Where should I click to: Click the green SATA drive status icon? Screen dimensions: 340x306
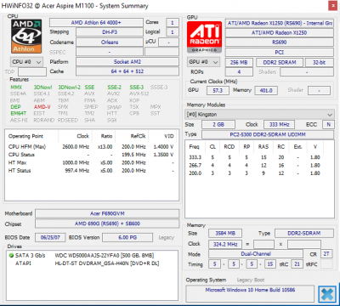11,255
